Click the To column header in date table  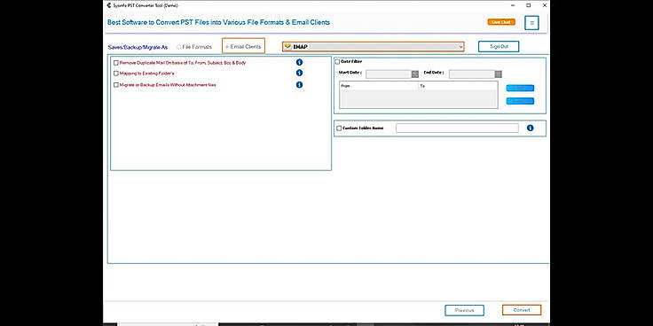(x=457, y=86)
